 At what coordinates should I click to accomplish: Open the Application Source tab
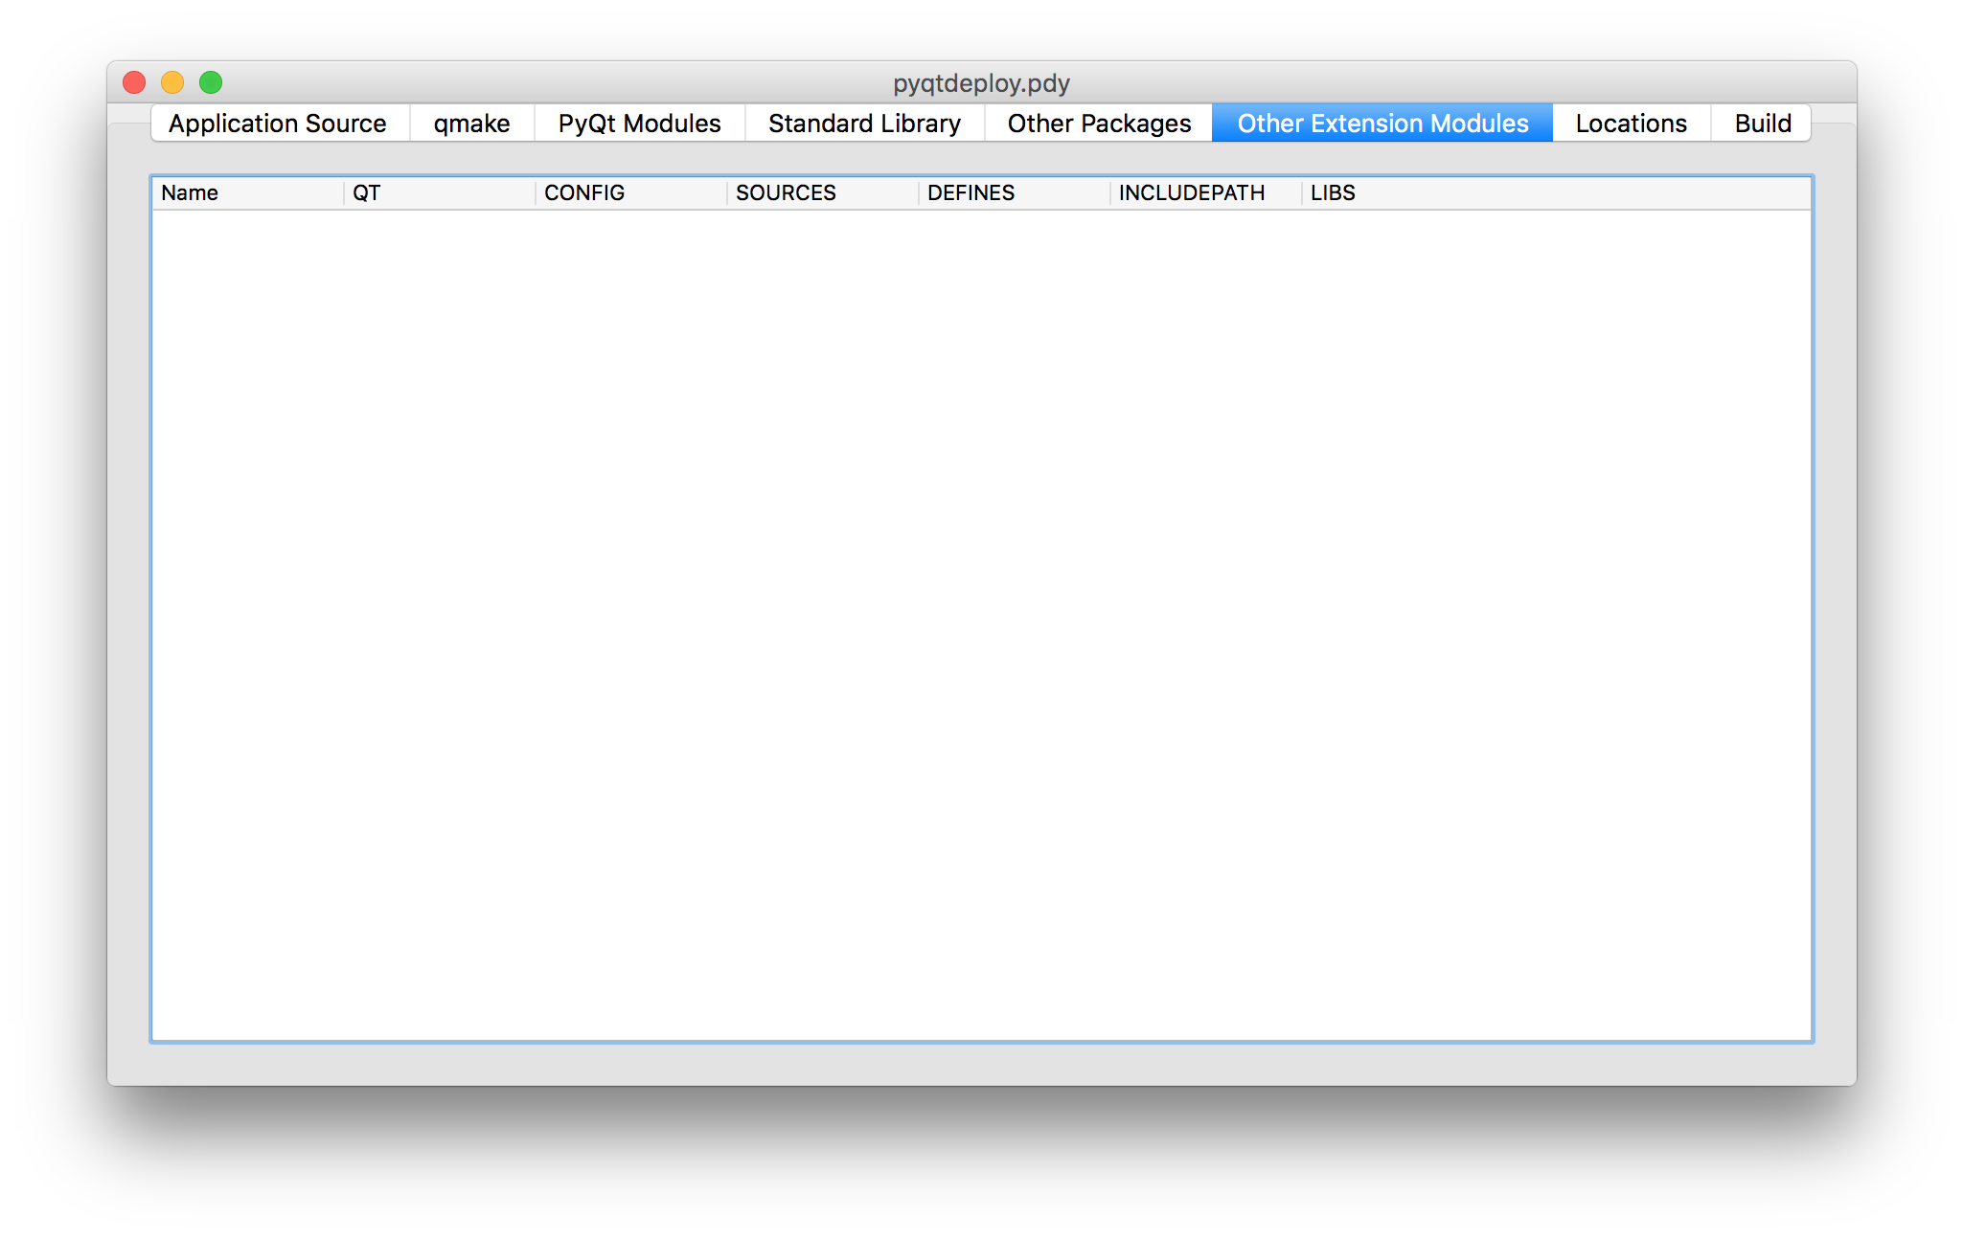pyautogui.click(x=278, y=124)
